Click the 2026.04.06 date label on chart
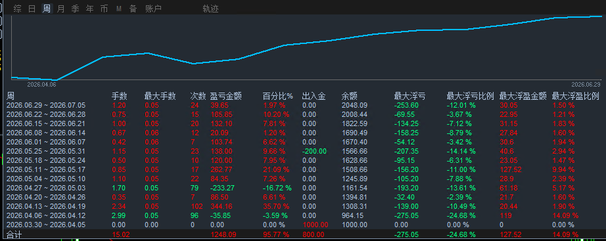 tap(41, 84)
